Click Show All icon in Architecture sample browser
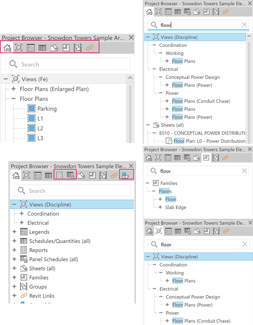 coord(7,48)
